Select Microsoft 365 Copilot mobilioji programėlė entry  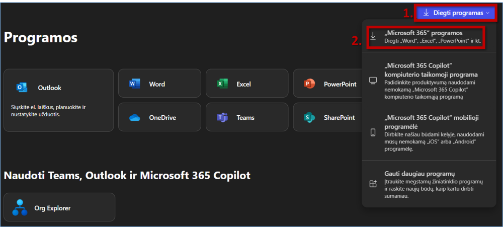pyautogui.click(x=429, y=133)
